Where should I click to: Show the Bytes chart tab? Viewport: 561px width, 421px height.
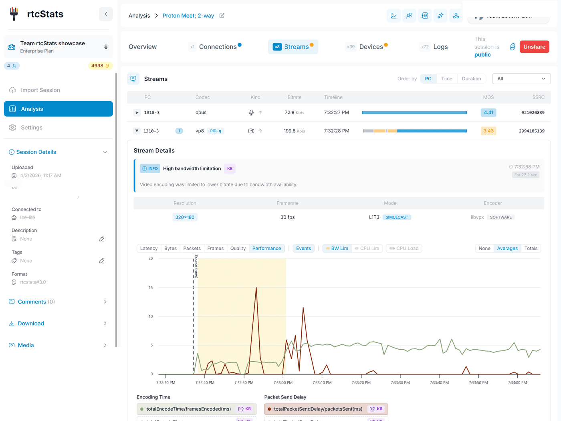point(170,249)
